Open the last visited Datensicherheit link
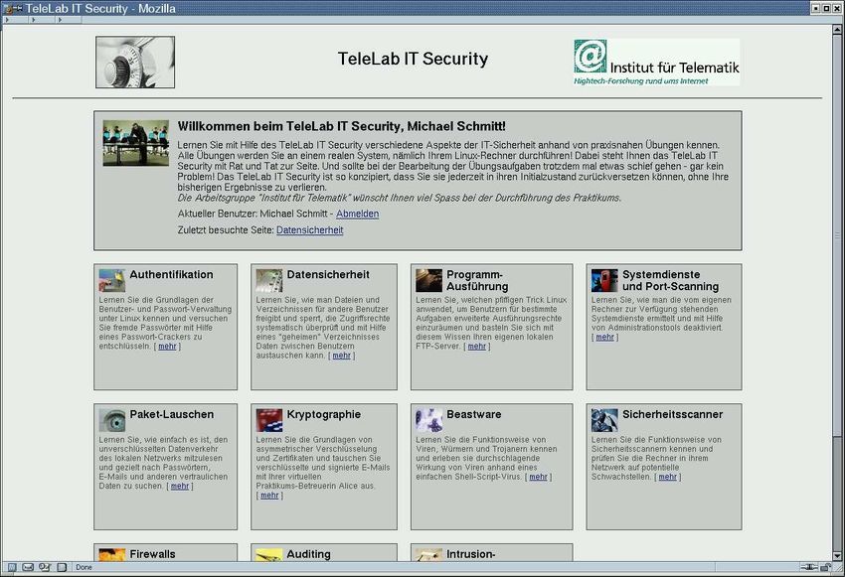This screenshot has height=577, width=845. coord(310,229)
